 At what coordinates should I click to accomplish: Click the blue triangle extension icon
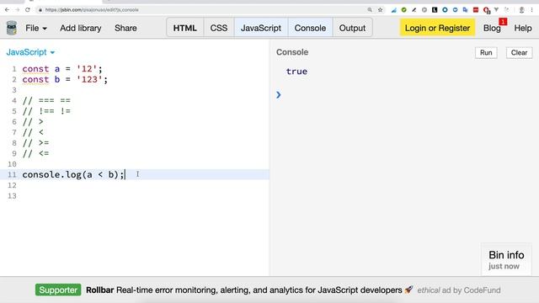point(394,10)
